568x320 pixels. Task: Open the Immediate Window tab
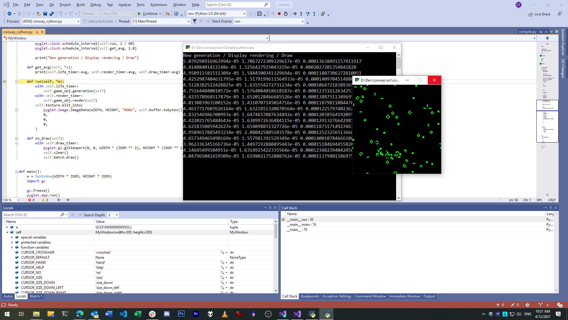point(404,296)
